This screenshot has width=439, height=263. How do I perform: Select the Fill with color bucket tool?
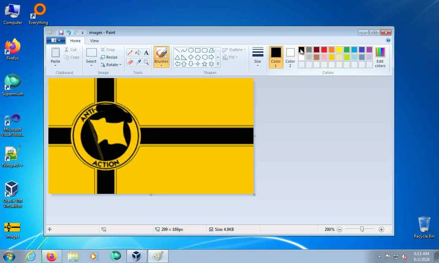[138, 52]
